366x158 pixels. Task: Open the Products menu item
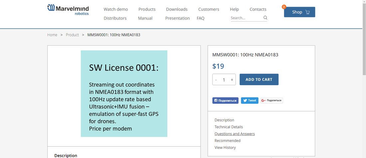click(147, 9)
